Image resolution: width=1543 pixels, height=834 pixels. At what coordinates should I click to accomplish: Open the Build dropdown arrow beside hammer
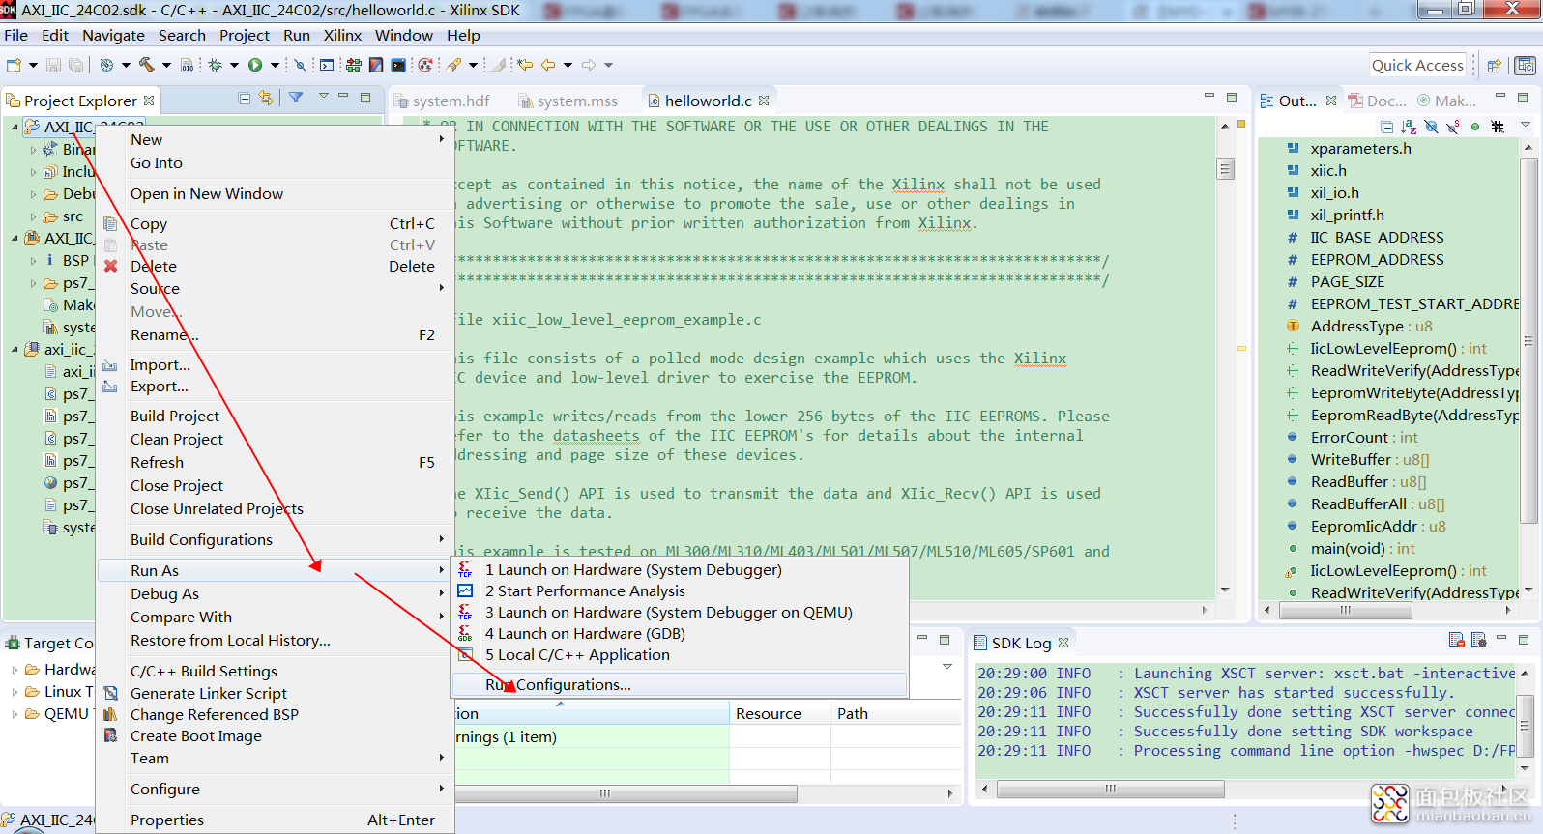tap(166, 65)
